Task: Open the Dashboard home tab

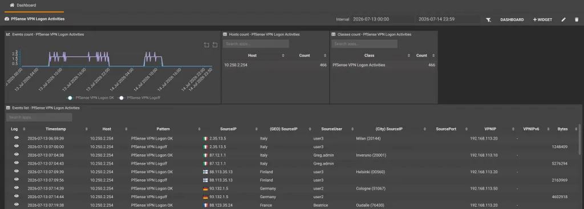Action: click(23, 5)
